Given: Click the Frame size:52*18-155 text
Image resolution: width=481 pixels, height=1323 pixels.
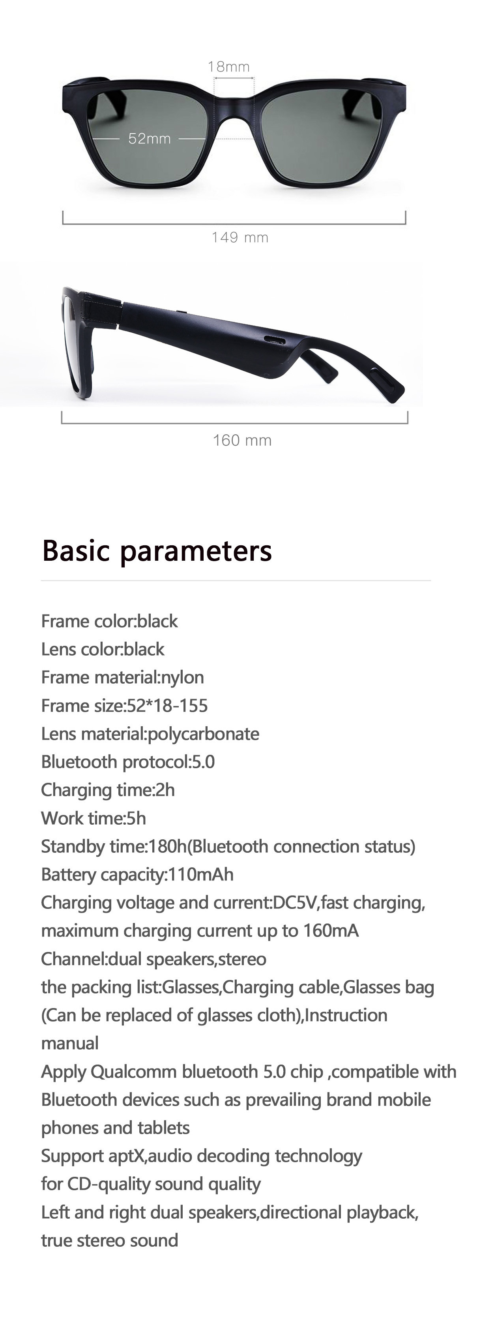Looking at the screenshot, I should [x=125, y=706].
